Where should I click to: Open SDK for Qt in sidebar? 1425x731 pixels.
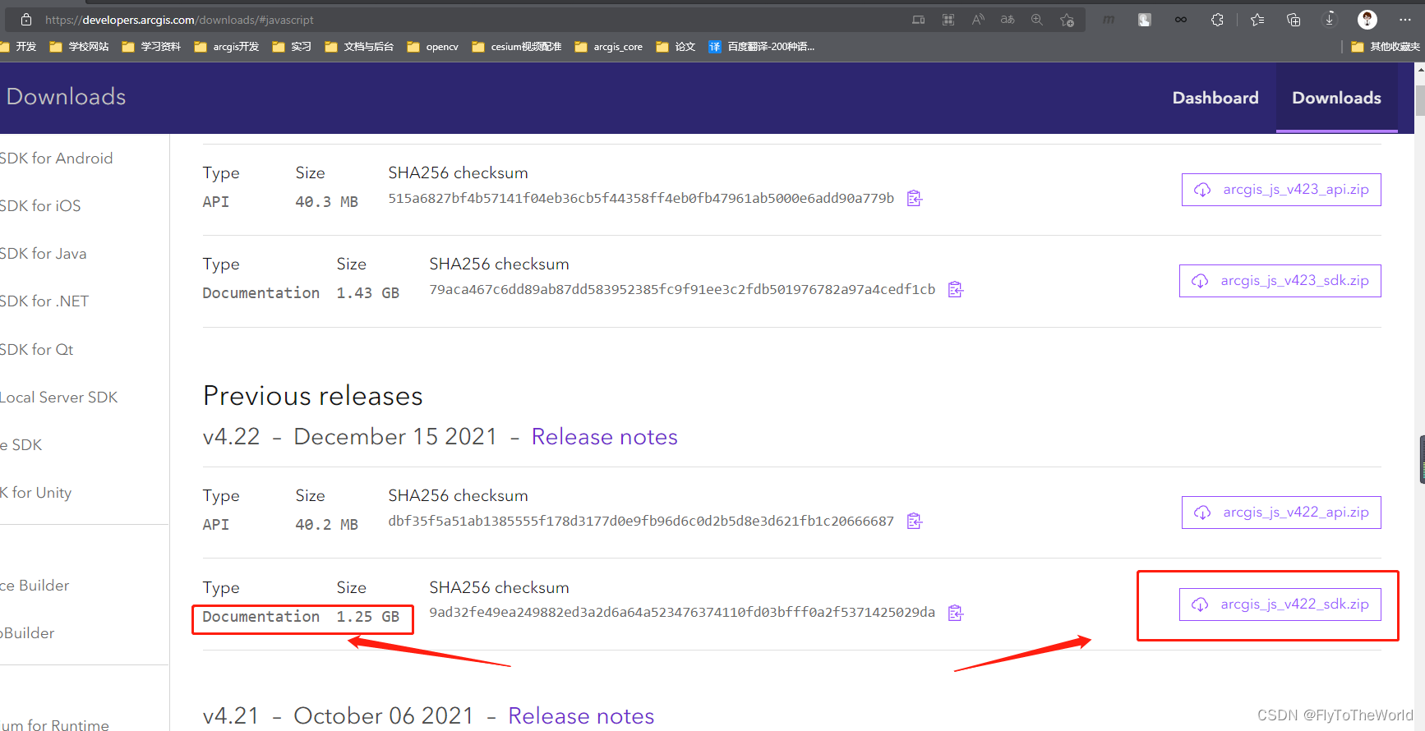(37, 350)
